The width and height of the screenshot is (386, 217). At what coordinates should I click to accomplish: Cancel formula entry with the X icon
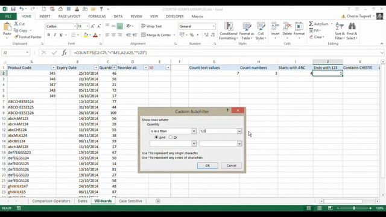click(x=44, y=52)
